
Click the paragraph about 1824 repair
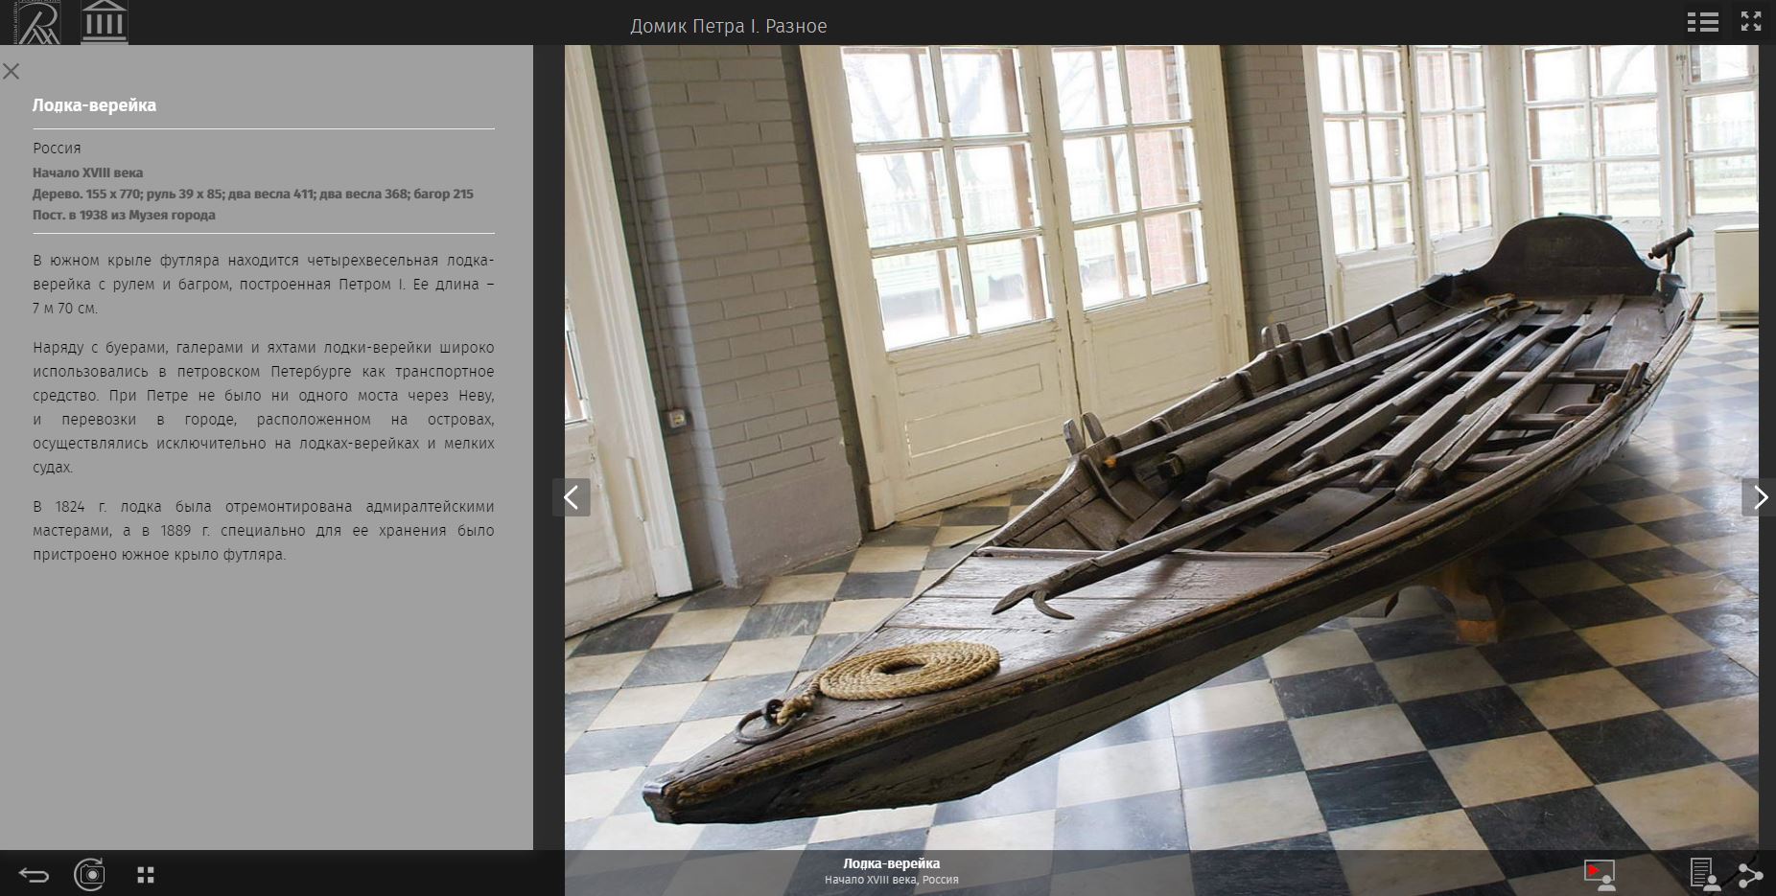tap(263, 531)
